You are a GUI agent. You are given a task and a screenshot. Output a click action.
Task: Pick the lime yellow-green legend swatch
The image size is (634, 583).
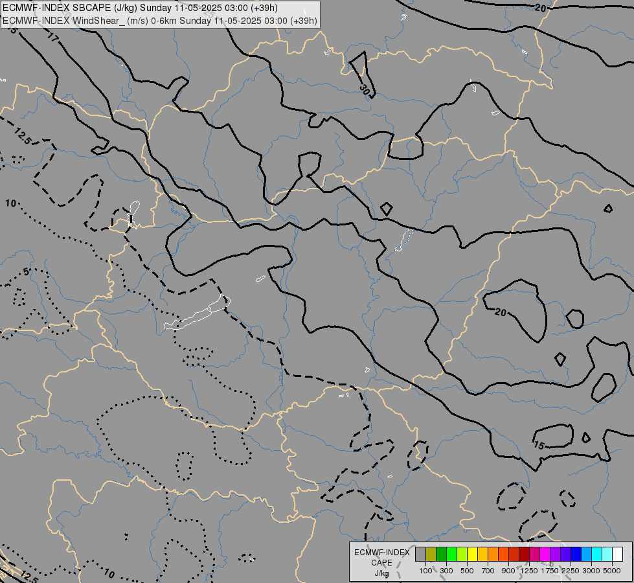point(462,554)
